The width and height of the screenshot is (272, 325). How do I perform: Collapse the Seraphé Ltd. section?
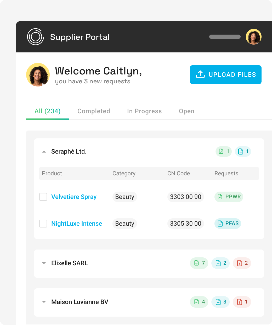[44, 151]
